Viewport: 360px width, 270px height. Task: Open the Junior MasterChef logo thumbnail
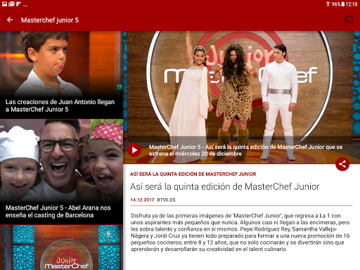61,247
